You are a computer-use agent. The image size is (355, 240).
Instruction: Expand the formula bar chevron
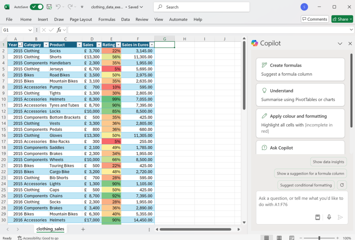coord(352,30)
